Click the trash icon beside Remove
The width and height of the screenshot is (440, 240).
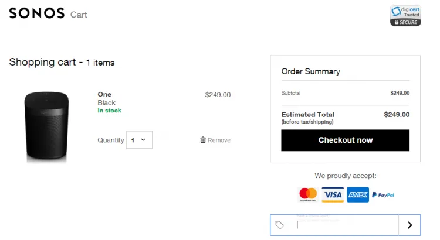pos(203,140)
